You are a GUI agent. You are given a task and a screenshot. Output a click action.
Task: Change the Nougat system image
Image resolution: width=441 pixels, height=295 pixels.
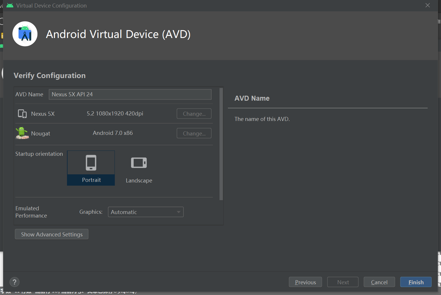coord(194,133)
